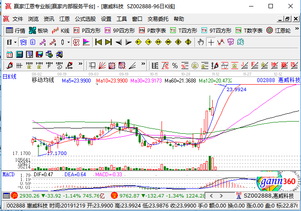Select the gray angle line tool

coord(132,66)
